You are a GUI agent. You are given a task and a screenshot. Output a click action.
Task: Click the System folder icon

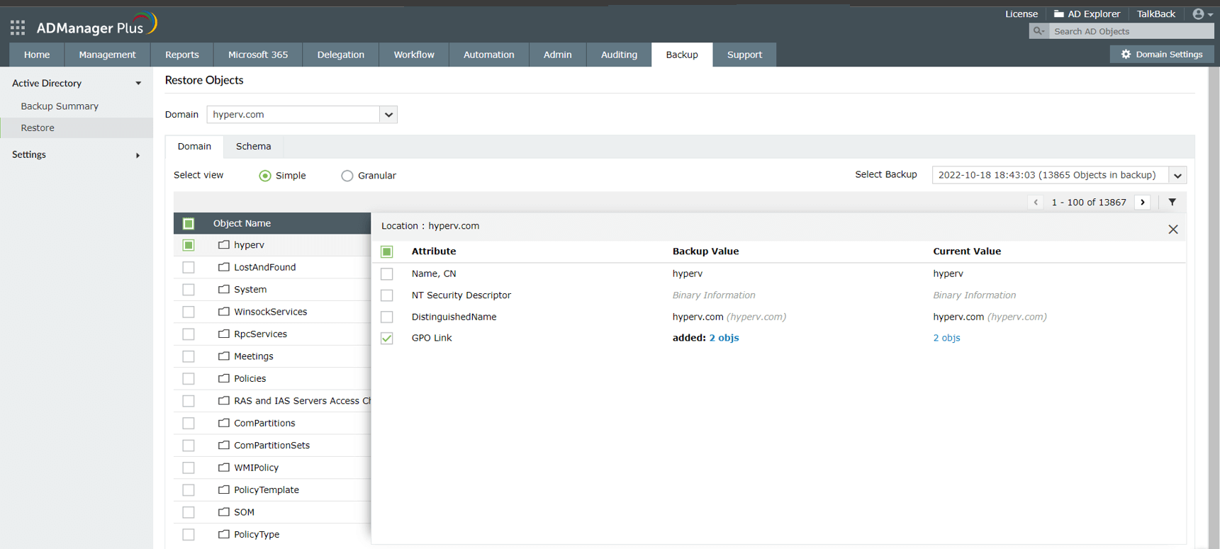224,289
